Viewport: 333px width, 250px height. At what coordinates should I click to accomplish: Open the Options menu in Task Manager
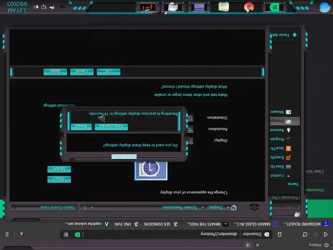tap(279, 206)
